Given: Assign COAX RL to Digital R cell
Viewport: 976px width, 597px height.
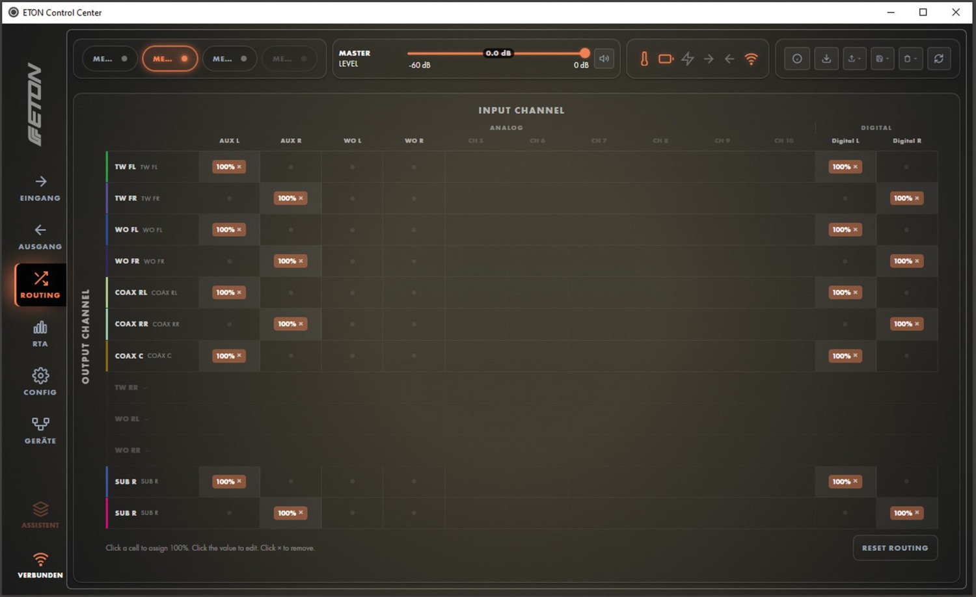Looking at the screenshot, I should [906, 293].
